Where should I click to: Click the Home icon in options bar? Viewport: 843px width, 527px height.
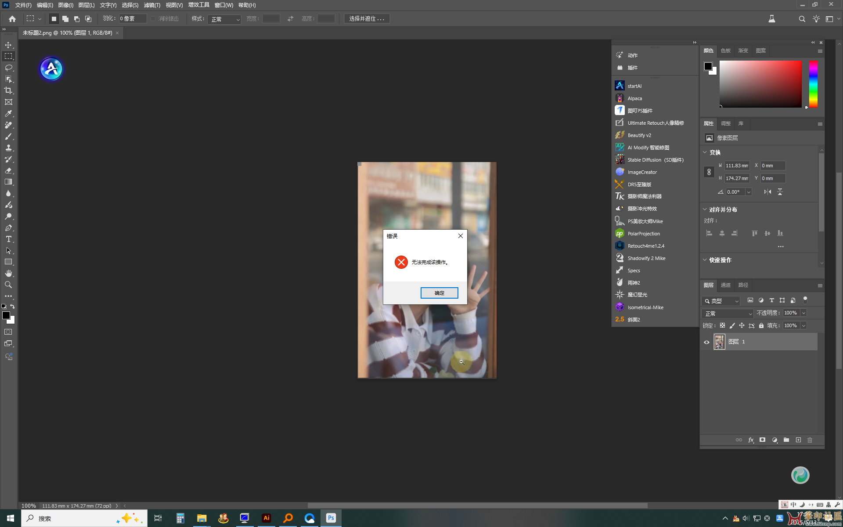pos(12,18)
